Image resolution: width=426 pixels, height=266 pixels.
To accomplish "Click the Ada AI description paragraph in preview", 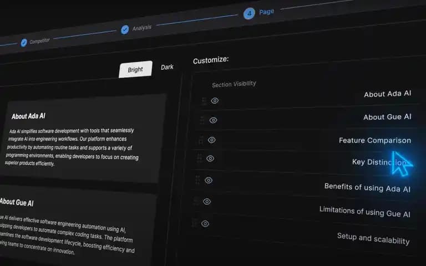I will point(72,147).
